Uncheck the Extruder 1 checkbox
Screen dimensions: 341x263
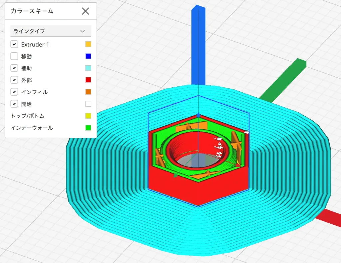(14, 44)
